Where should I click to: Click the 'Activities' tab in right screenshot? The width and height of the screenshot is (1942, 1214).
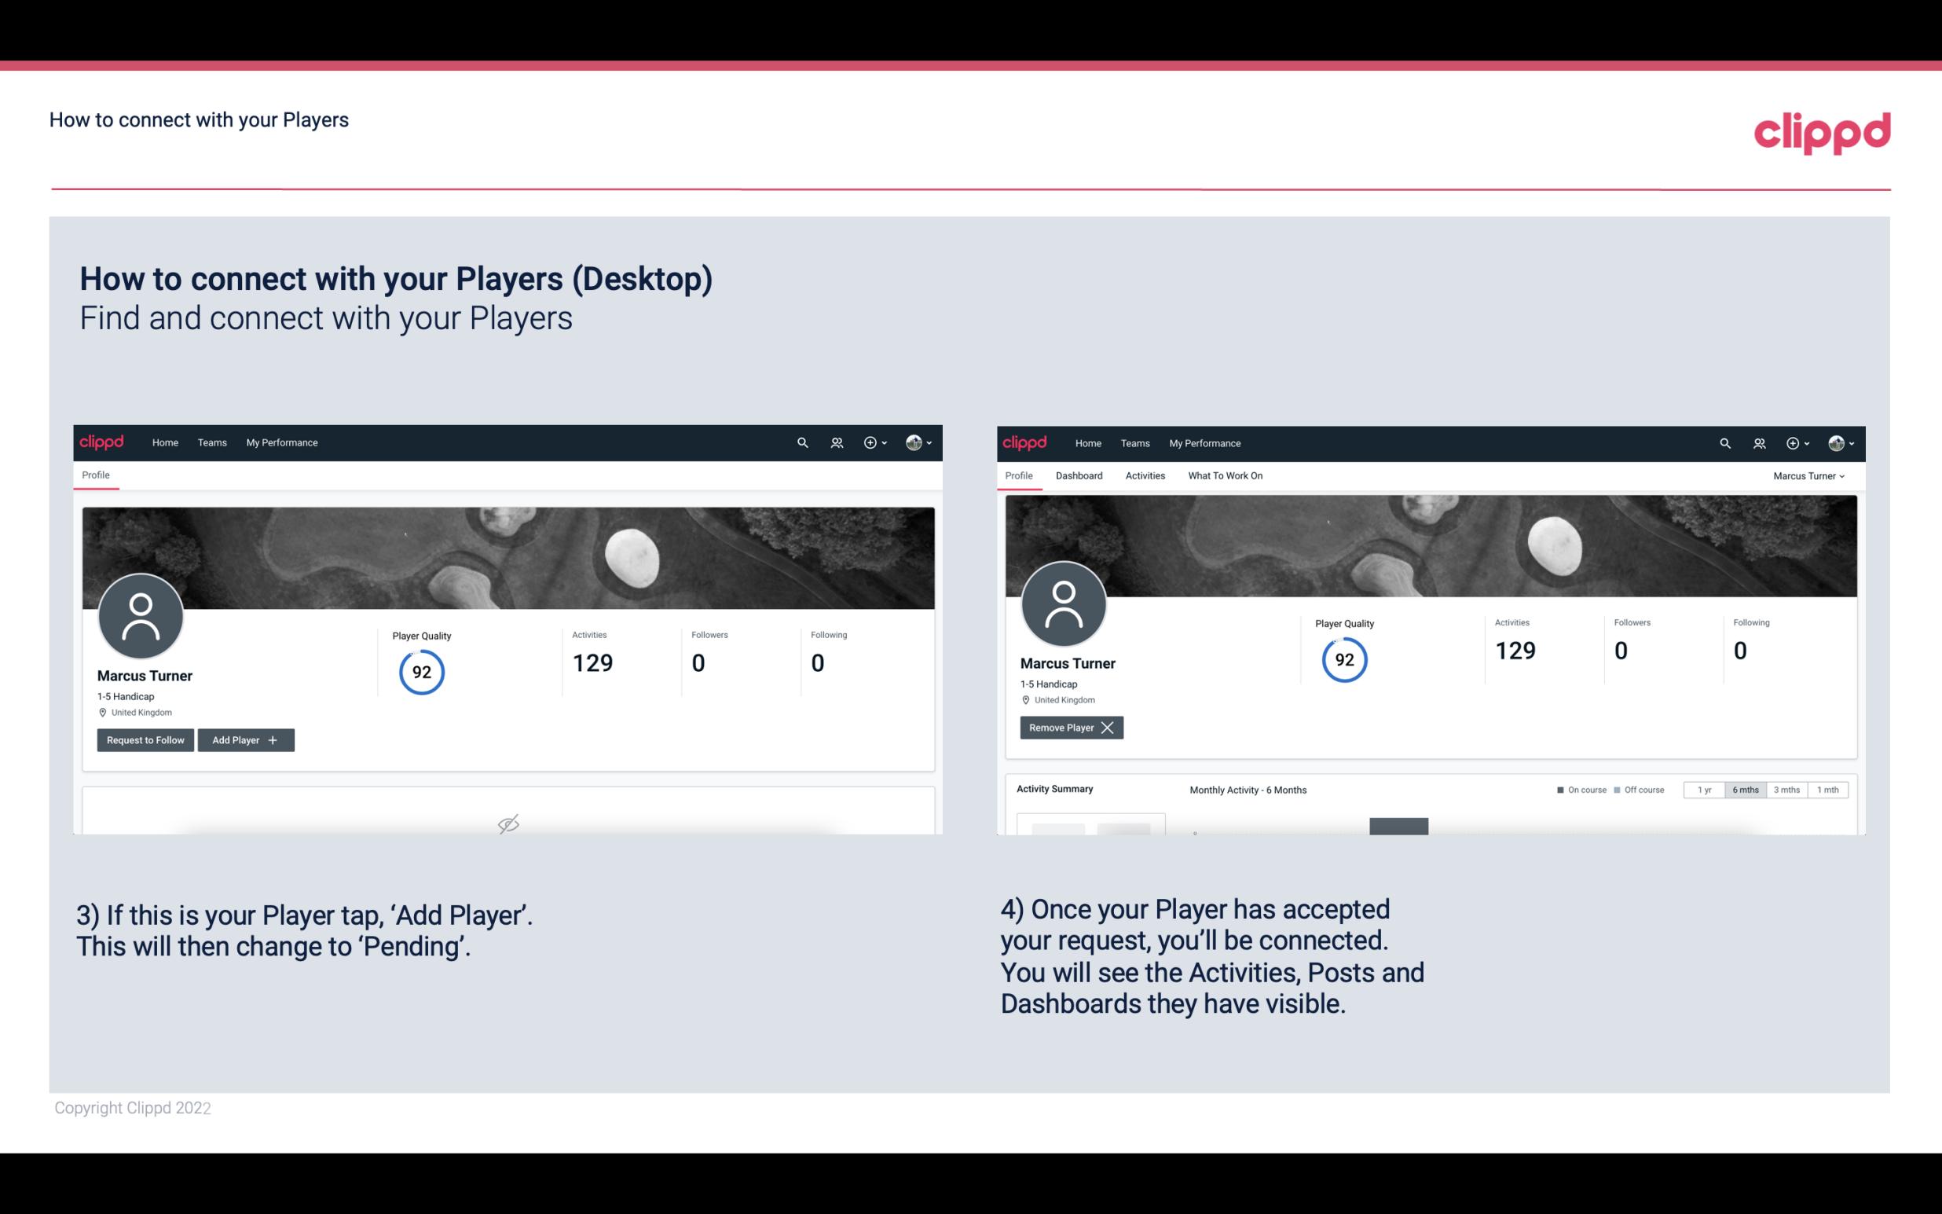point(1145,475)
